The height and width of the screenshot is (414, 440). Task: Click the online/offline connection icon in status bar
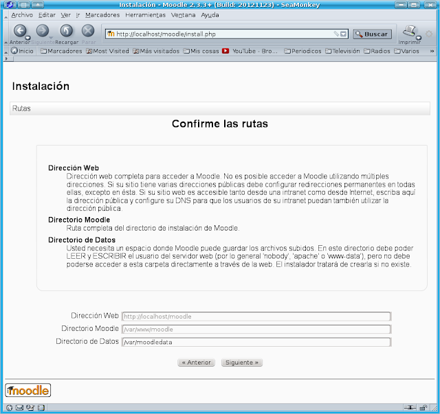[410, 407]
